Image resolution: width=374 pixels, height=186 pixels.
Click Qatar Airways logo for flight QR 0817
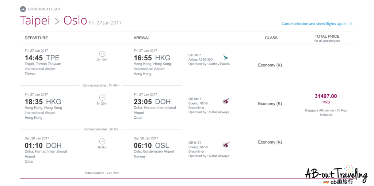tap(226, 101)
